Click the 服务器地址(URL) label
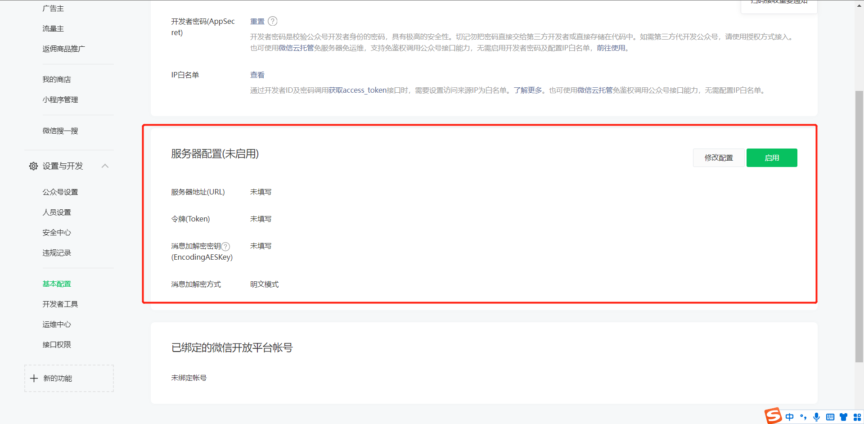Screen dimensions: 864x424 click(198, 192)
